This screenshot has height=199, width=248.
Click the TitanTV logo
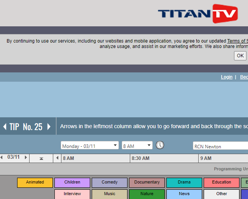pyautogui.click(x=198, y=14)
